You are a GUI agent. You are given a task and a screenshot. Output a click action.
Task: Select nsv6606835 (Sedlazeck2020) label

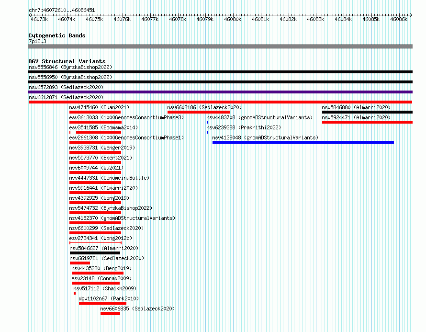[x=137, y=309]
